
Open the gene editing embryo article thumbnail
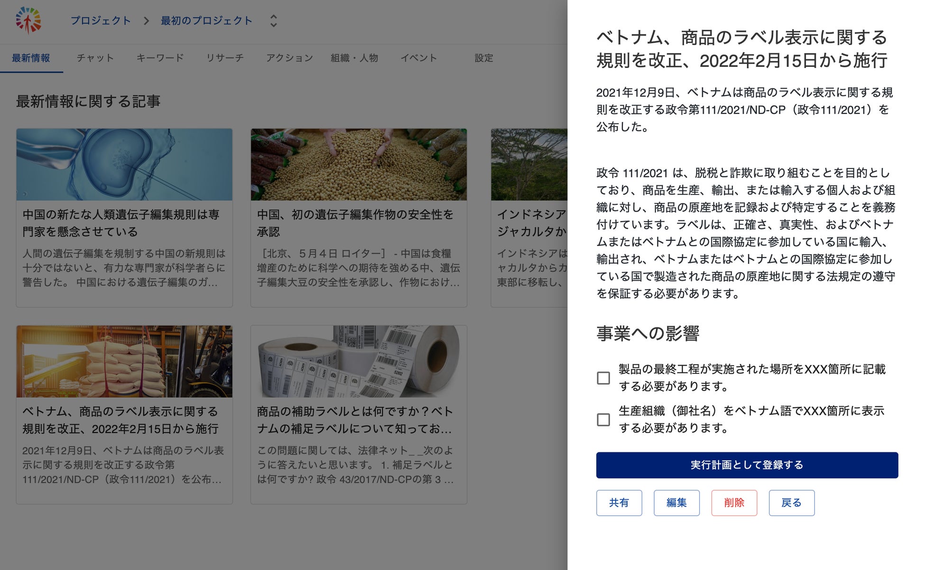pos(124,165)
